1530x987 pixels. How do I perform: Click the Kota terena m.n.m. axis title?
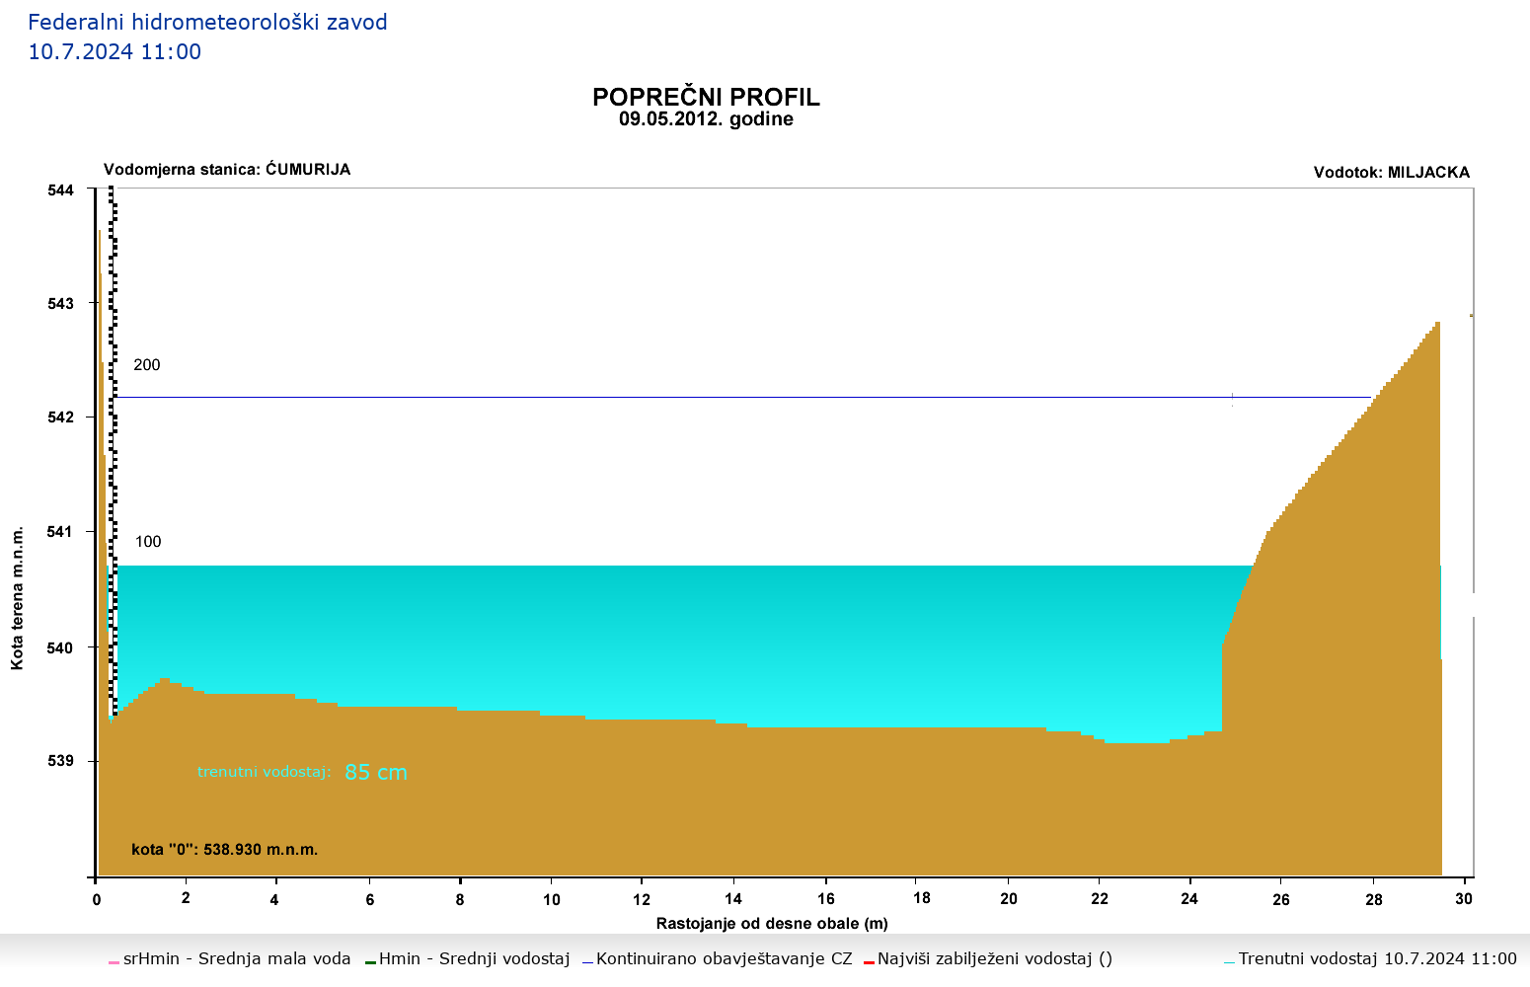18,598
